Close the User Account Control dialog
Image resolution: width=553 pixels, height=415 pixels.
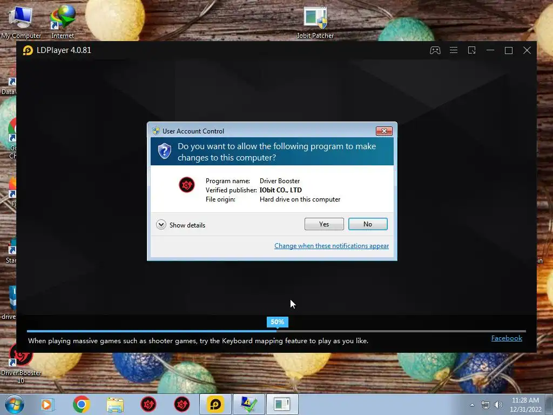pos(384,131)
